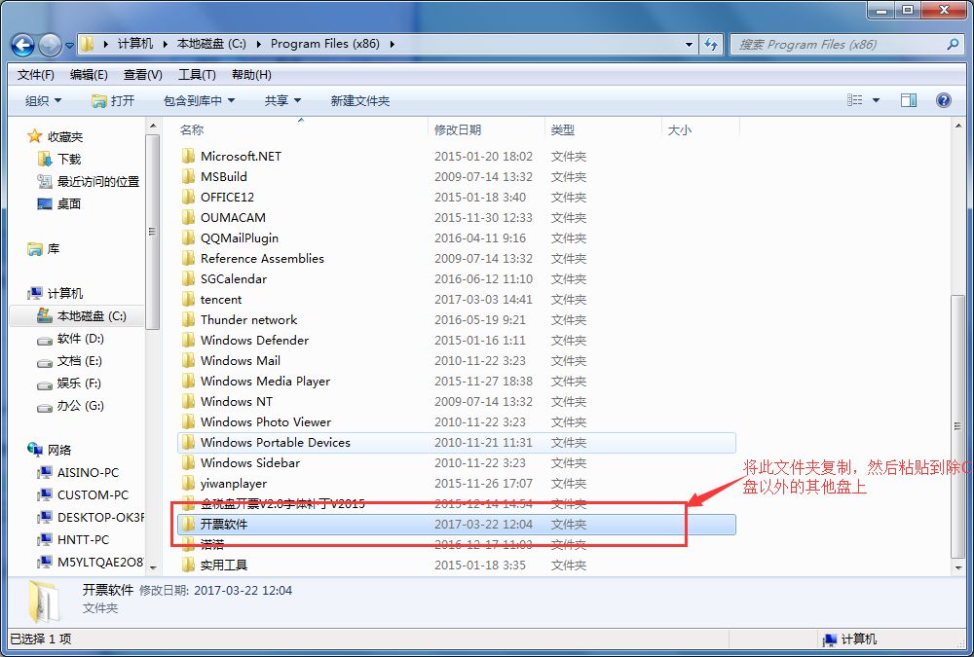The image size is (974, 657).
Task: Open the change view options dropdown arrow
Action: pyautogui.click(x=876, y=100)
